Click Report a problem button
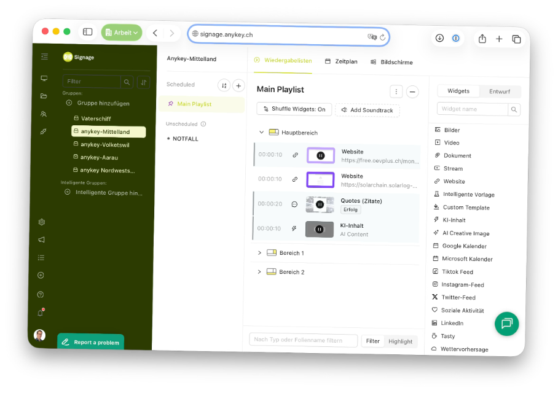This screenshot has width=558, height=393. (91, 342)
